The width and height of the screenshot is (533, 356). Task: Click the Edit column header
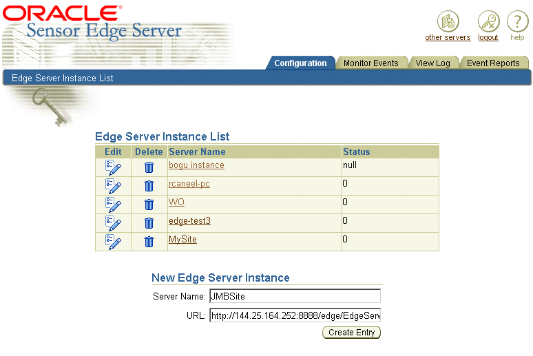[113, 151]
